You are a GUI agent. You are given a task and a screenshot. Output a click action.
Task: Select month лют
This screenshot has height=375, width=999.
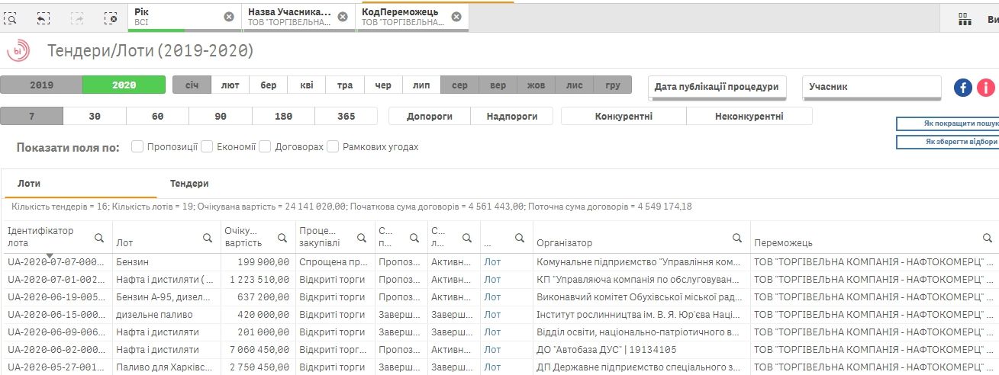230,85
